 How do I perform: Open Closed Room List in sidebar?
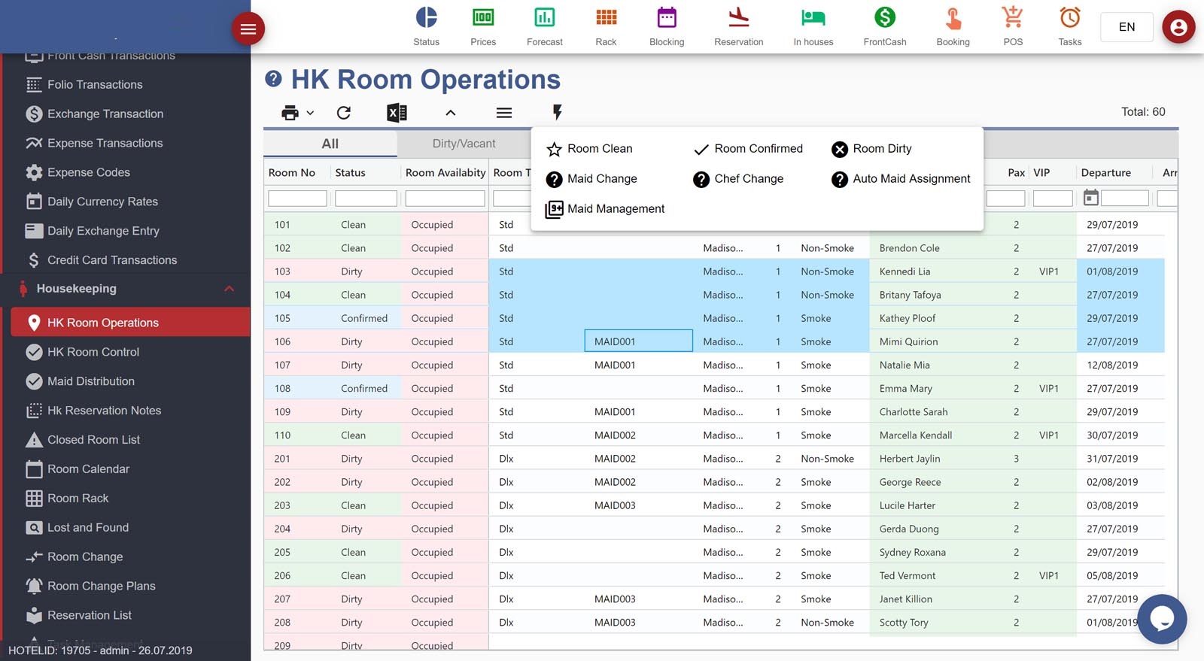[x=93, y=441]
